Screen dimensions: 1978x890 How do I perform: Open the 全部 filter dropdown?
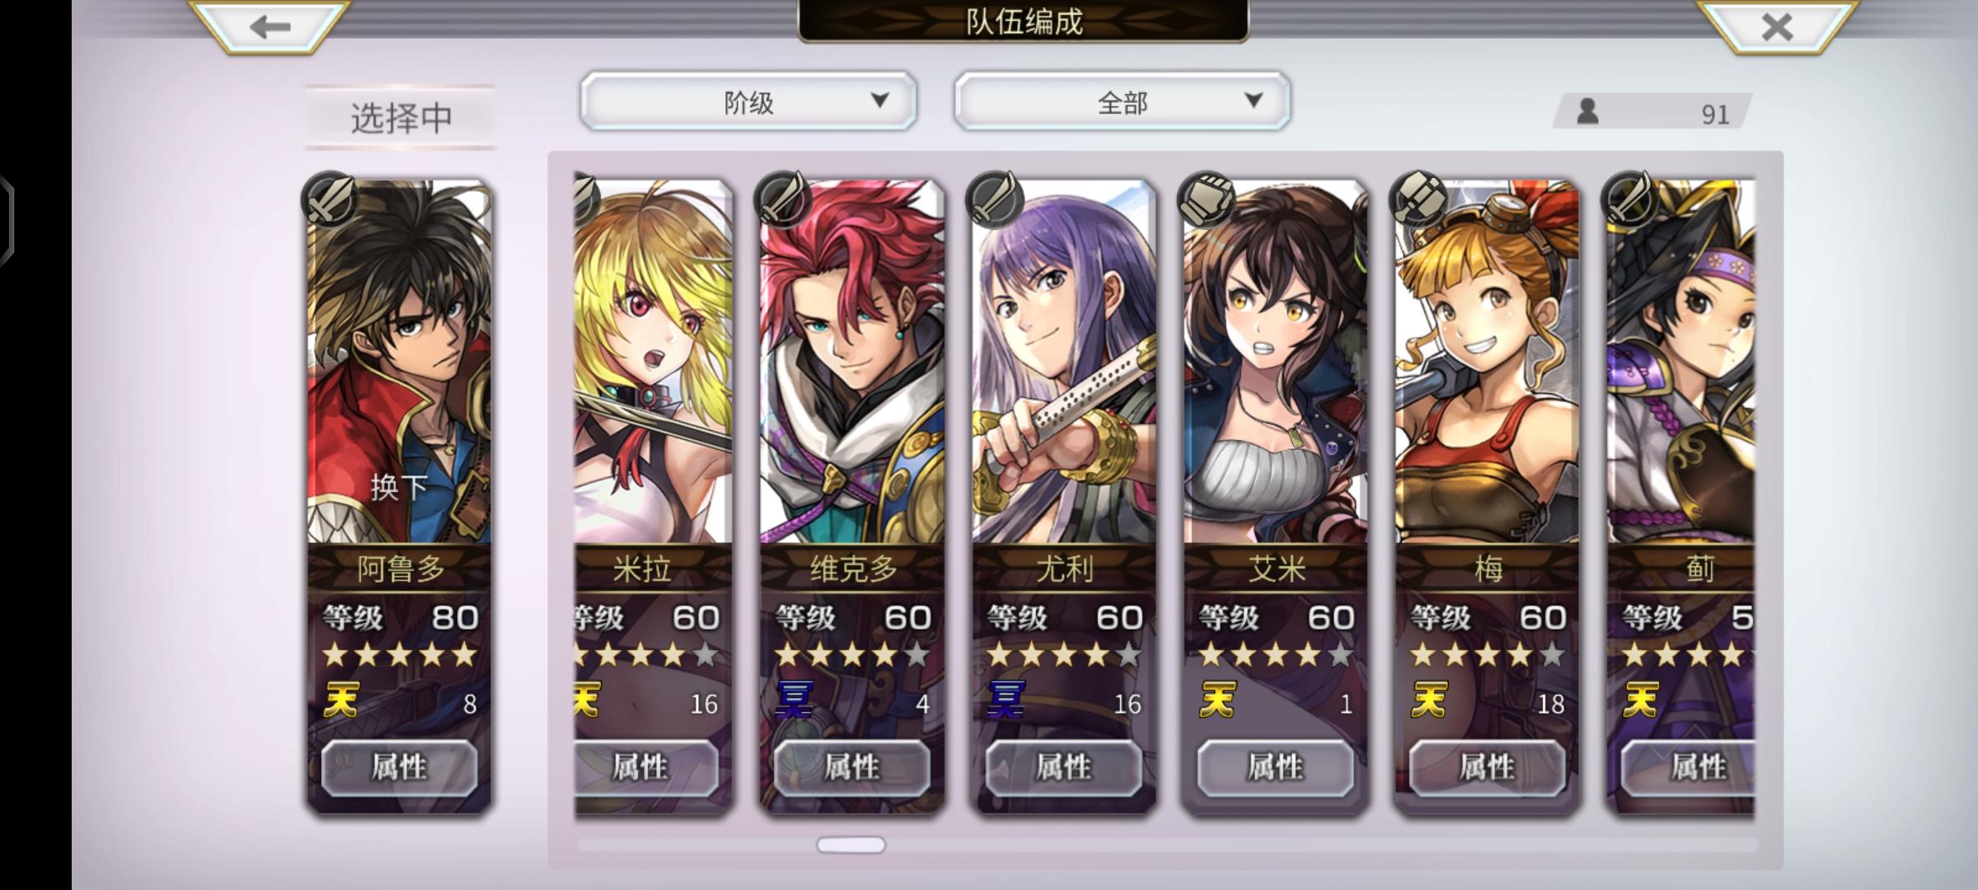pyautogui.click(x=1123, y=101)
